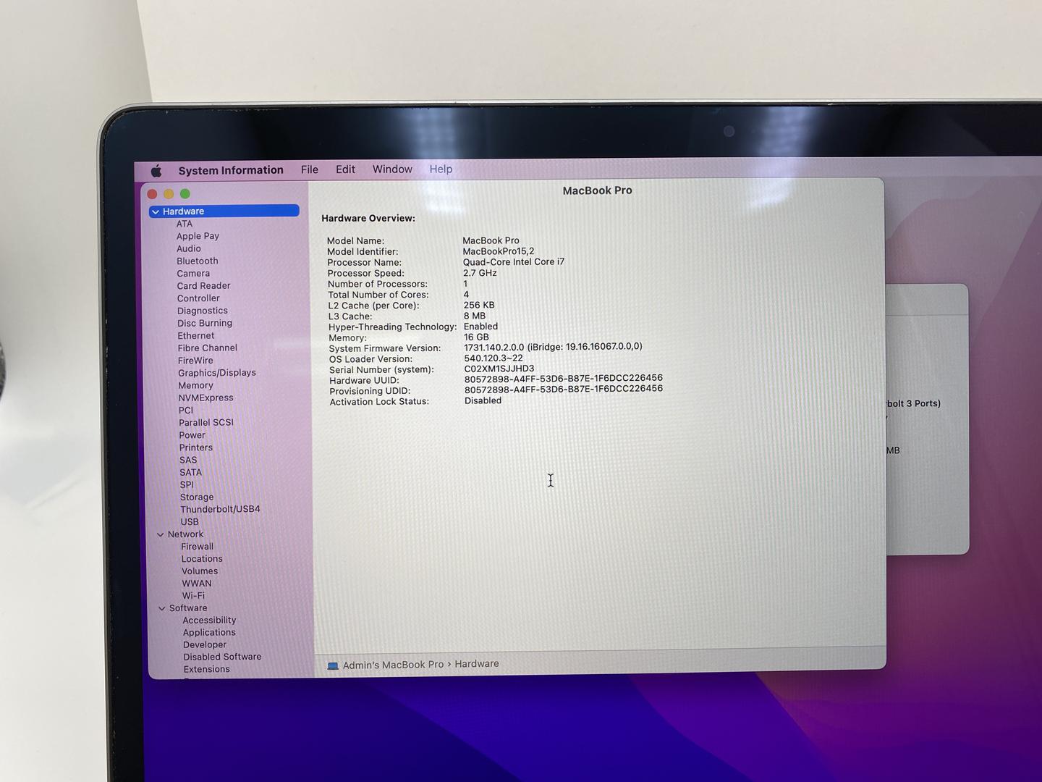Select Parallel SCSI in the sidebar
Viewport: 1042px width, 782px height.
(x=206, y=423)
